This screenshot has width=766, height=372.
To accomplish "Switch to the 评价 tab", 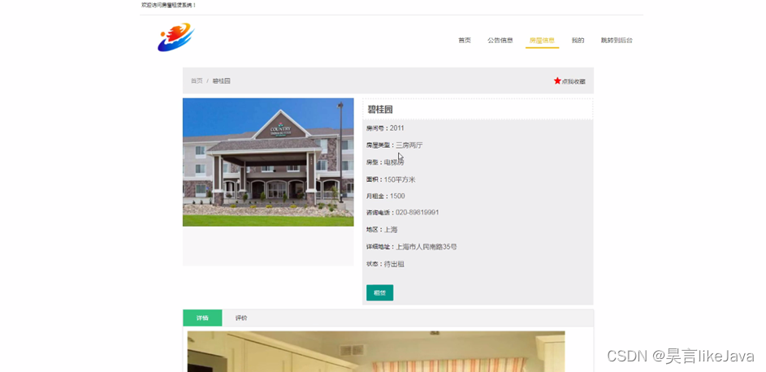I will pyautogui.click(x=241, y=318).
